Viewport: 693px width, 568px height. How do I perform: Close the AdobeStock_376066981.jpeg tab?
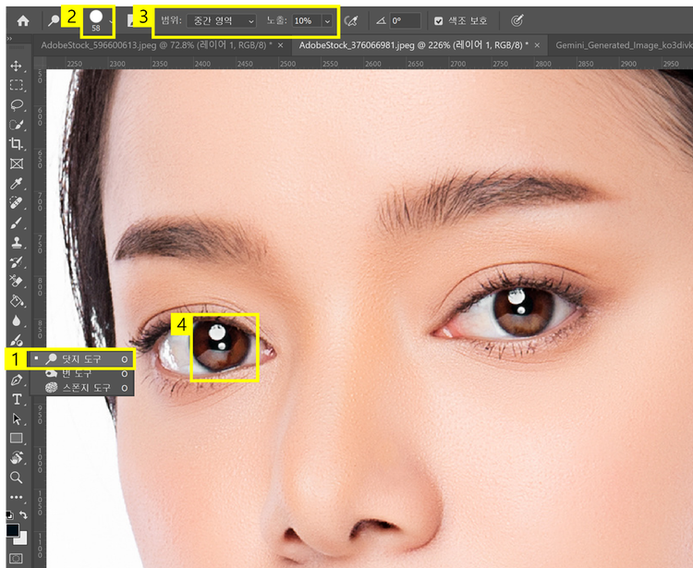[x=537, y=45]
